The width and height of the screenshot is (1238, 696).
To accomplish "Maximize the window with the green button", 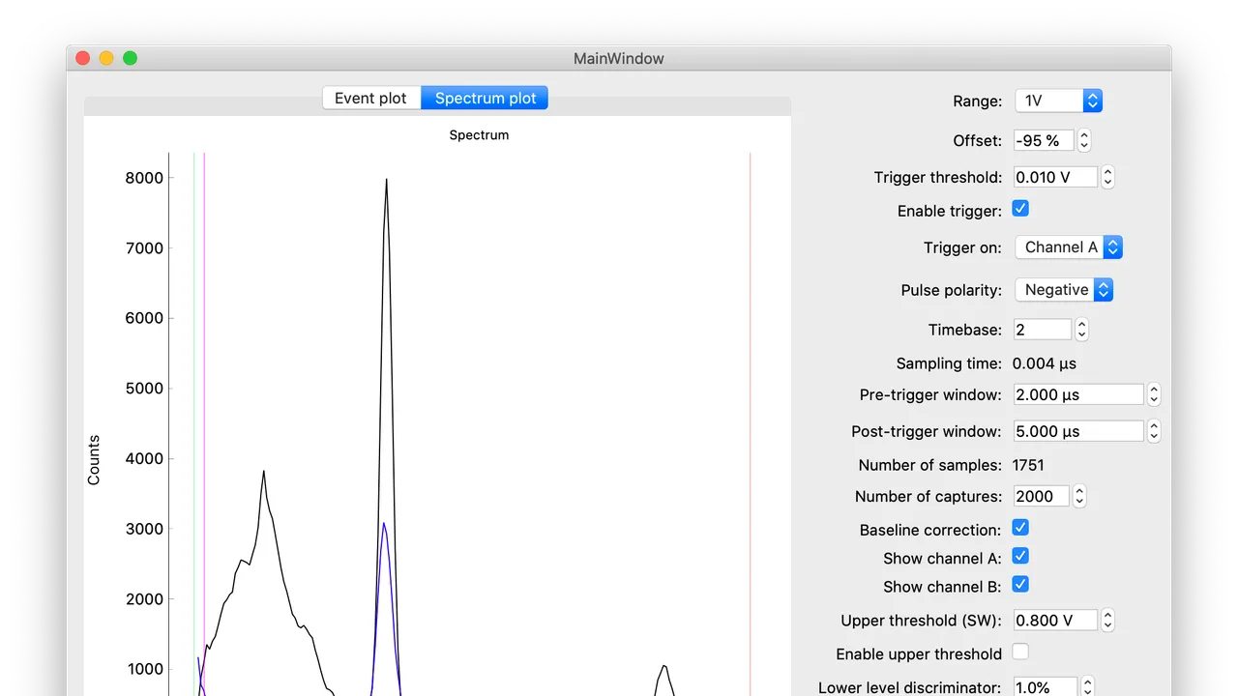I will click(x=130, y=58).
